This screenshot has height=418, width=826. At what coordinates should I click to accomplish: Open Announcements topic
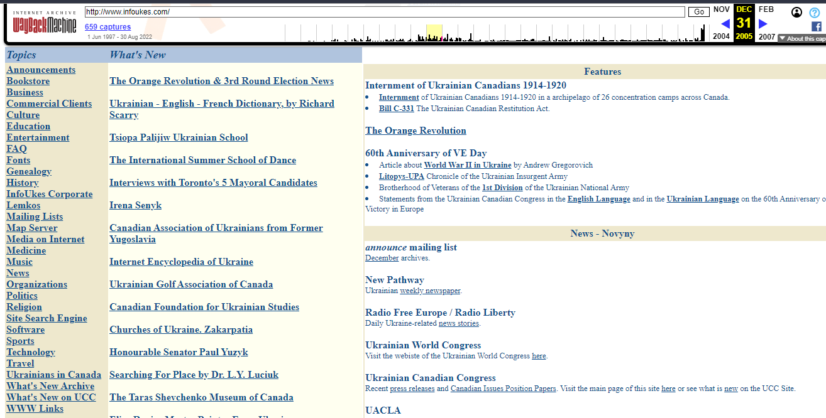click(x=41, y=70)
